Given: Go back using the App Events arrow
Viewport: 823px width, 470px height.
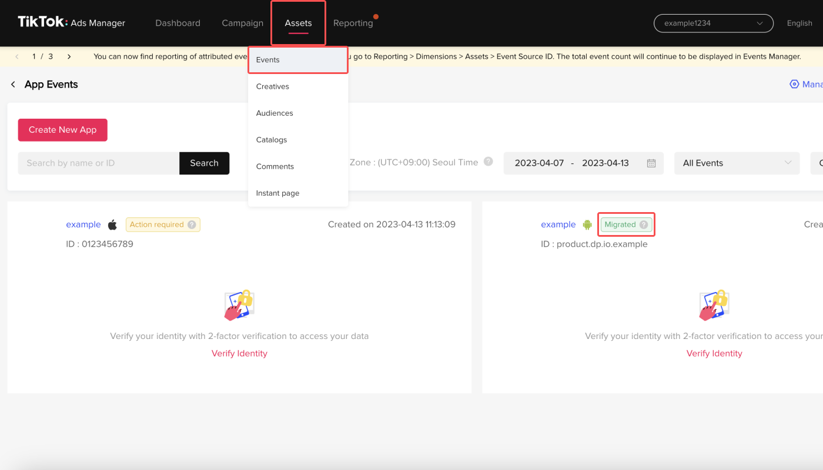Looking at the screenshot, I should click(13, 85).
